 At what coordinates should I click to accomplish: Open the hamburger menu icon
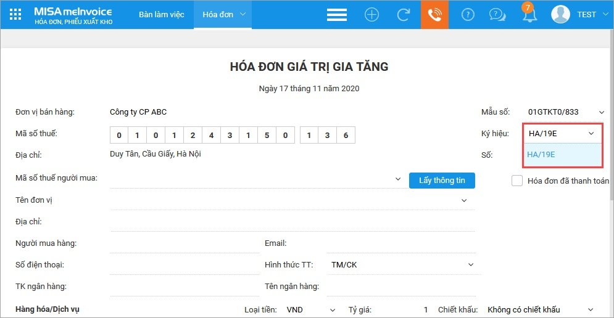337,15
